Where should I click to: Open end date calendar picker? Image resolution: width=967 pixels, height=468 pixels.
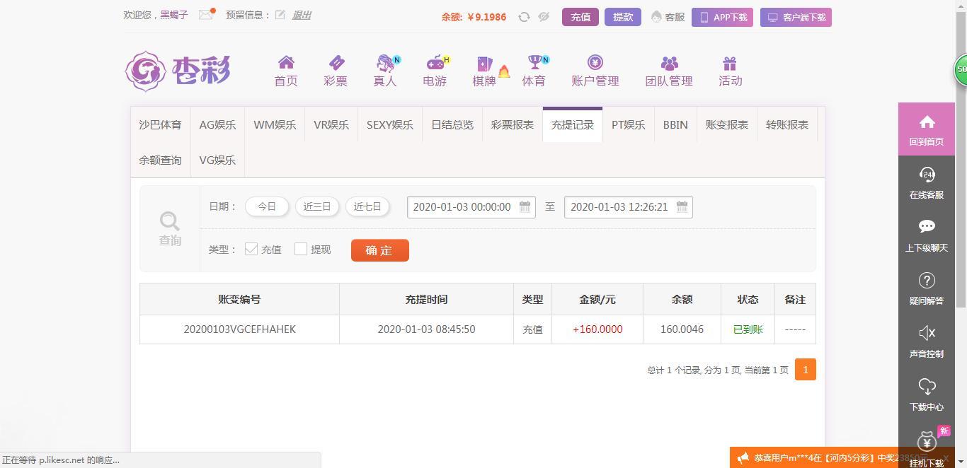682,207
